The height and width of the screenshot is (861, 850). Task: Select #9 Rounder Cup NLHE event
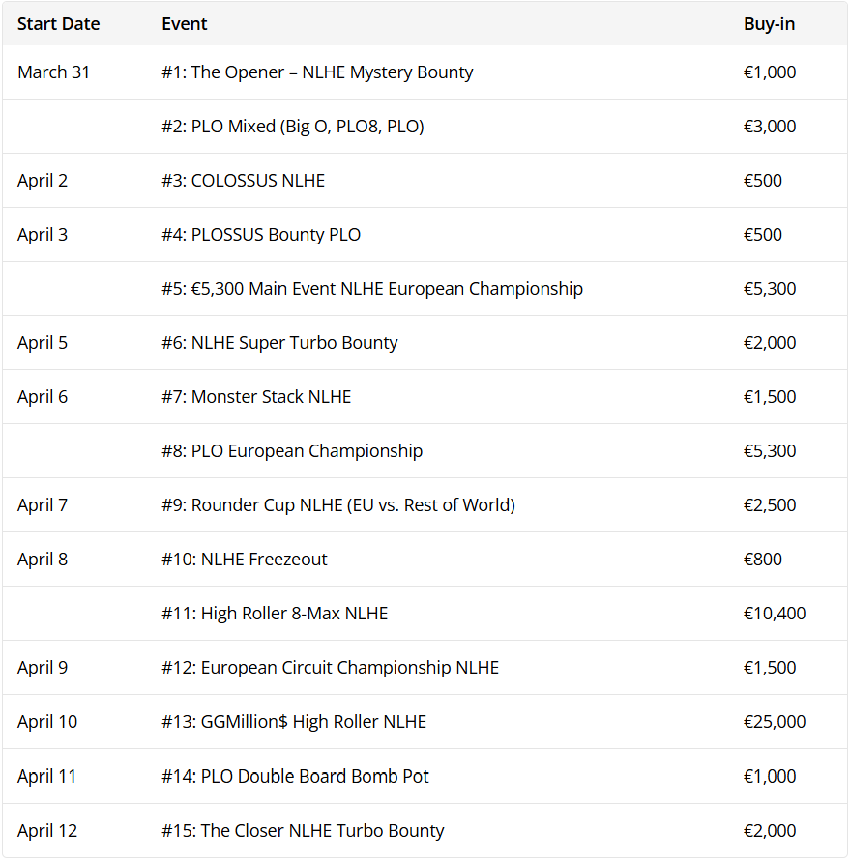tap(338, 505)
